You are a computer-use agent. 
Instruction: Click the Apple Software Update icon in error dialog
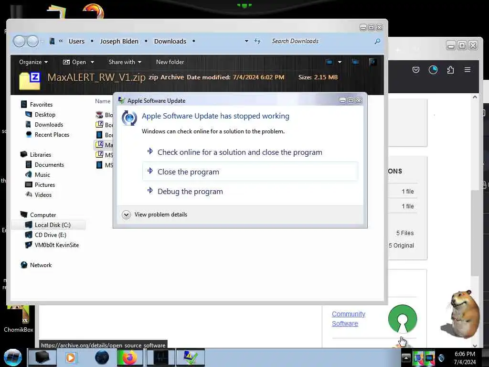click(x=129, y=119)
